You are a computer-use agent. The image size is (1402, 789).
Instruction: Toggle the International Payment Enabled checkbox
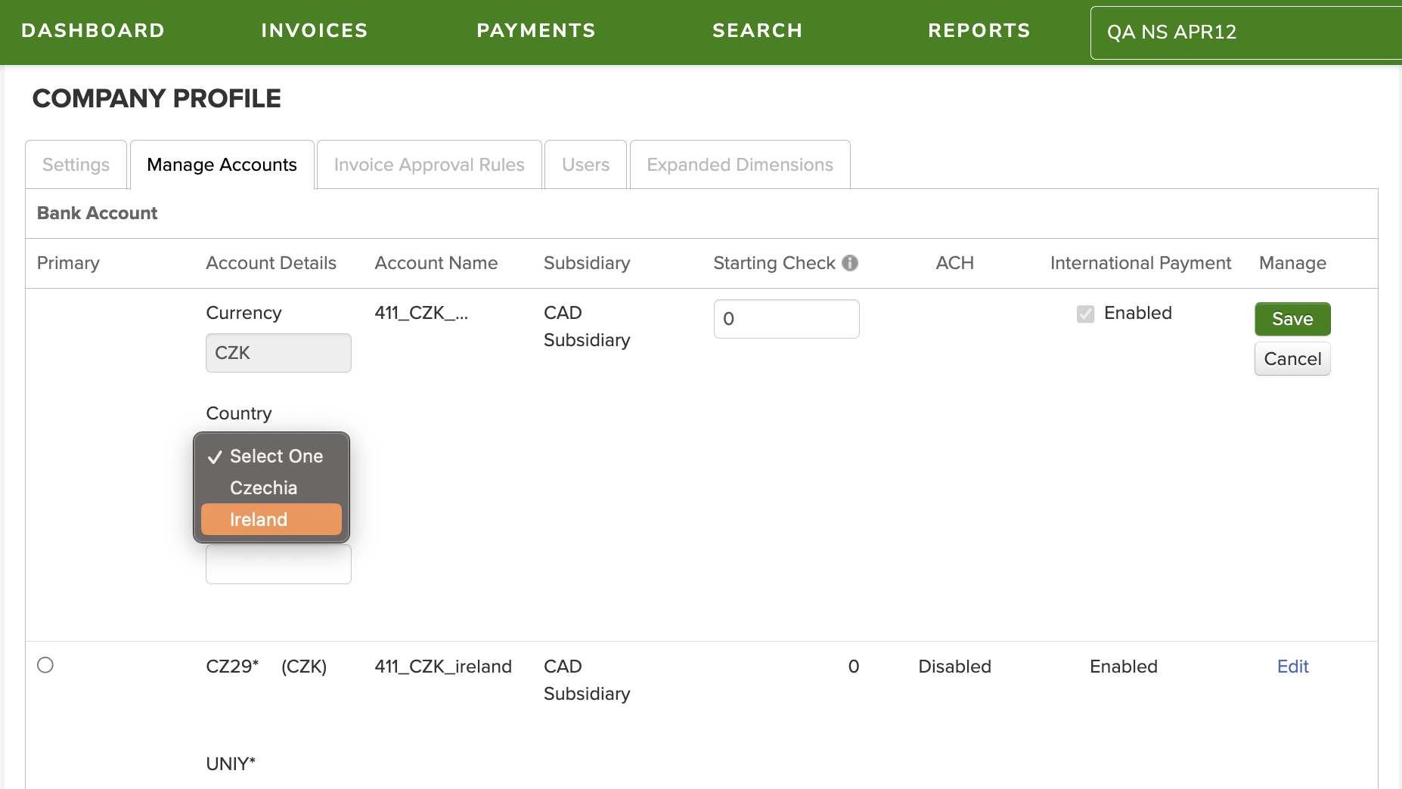pos(1085,314)
